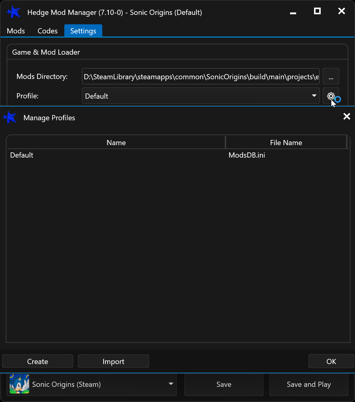Click the '...' browse icon for Mods Directory
The height and width of the screenshot is (402, 355).
[331, 76]
